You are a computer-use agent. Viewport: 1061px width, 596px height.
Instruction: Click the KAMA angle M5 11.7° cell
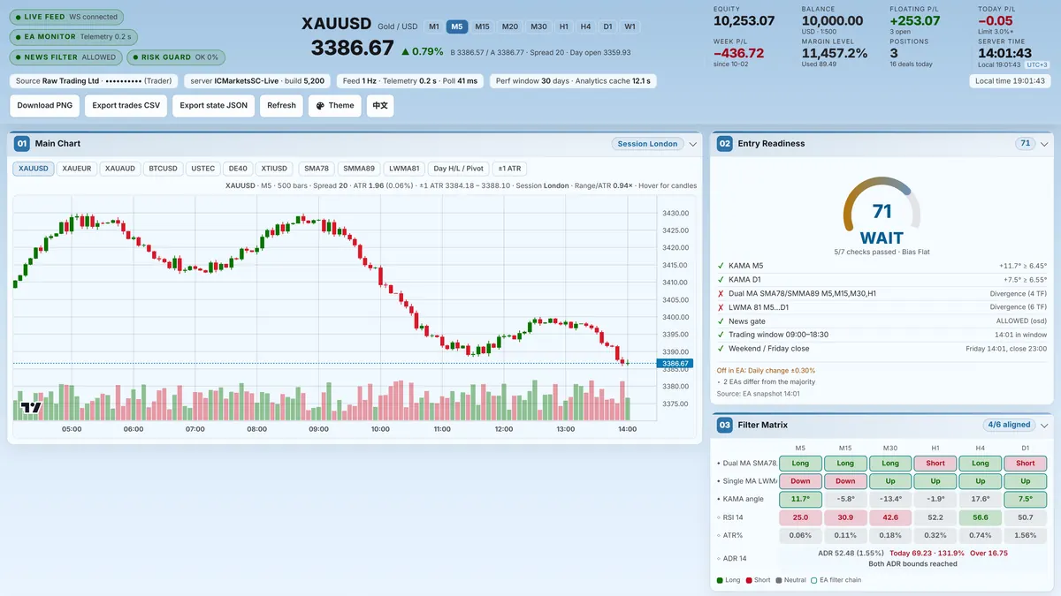click(x=800, y=499)
